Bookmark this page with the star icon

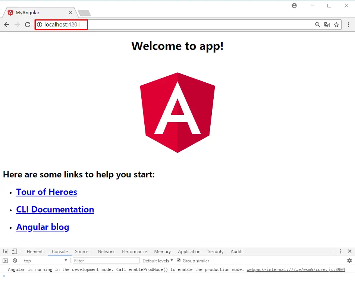pyautogui.click(x=336, y=25)
